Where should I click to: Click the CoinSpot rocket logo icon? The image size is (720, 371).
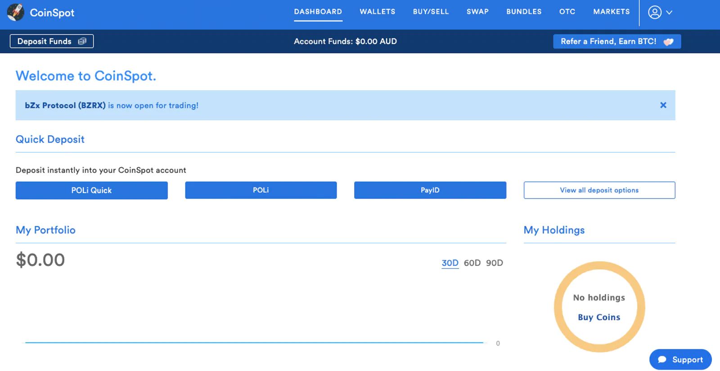pyautogui.click(x=16, y=12)
